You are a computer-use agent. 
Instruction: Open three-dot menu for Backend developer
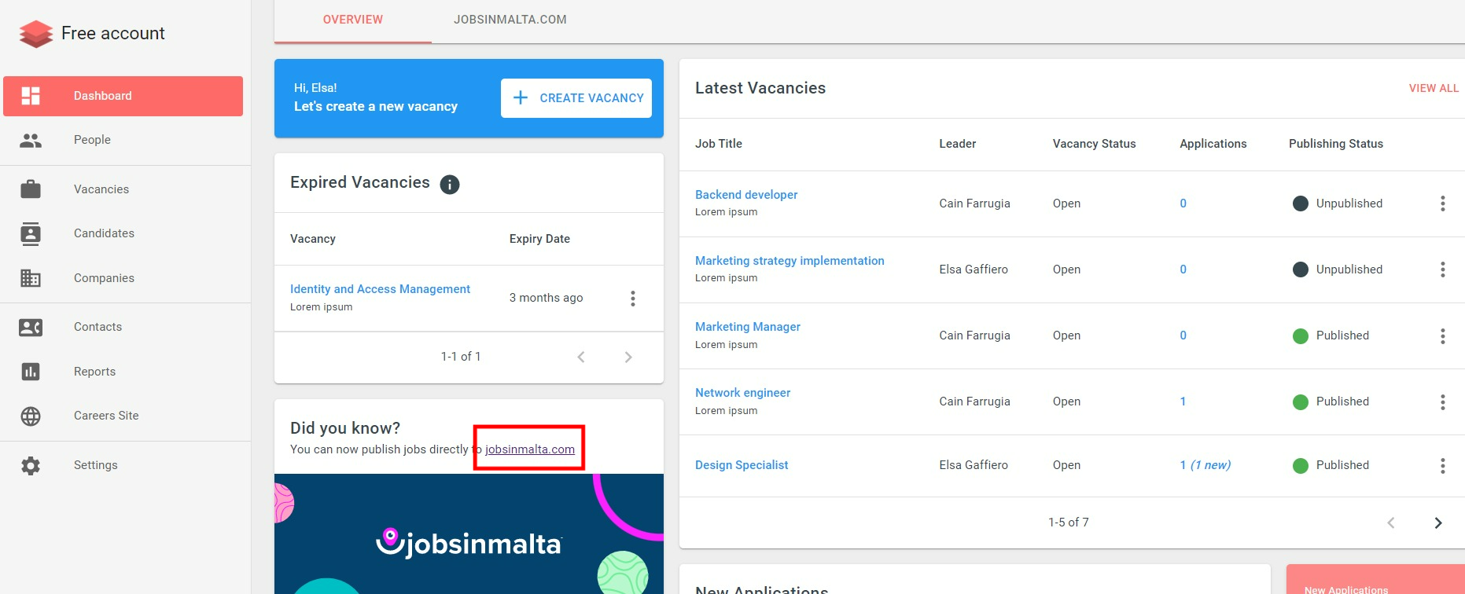point(1443,203)
